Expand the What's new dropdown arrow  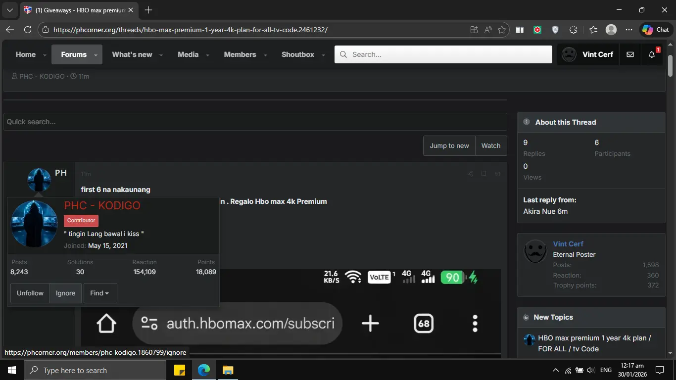[161, 55]
